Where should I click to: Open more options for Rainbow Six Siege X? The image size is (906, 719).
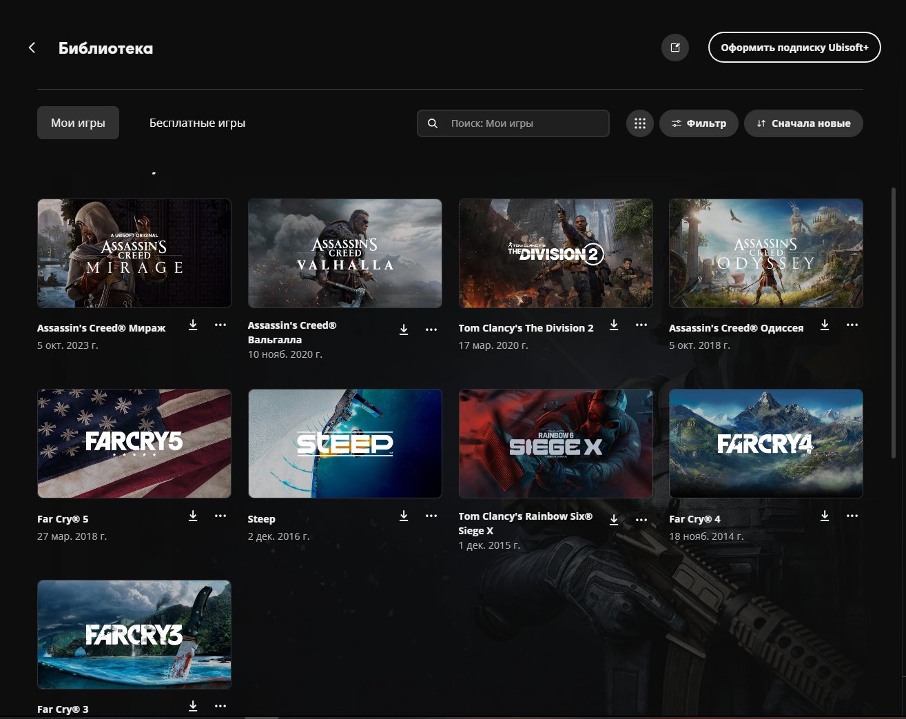pos(641,520)
